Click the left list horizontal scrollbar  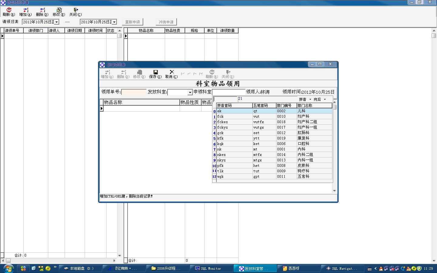click(59, 261)
